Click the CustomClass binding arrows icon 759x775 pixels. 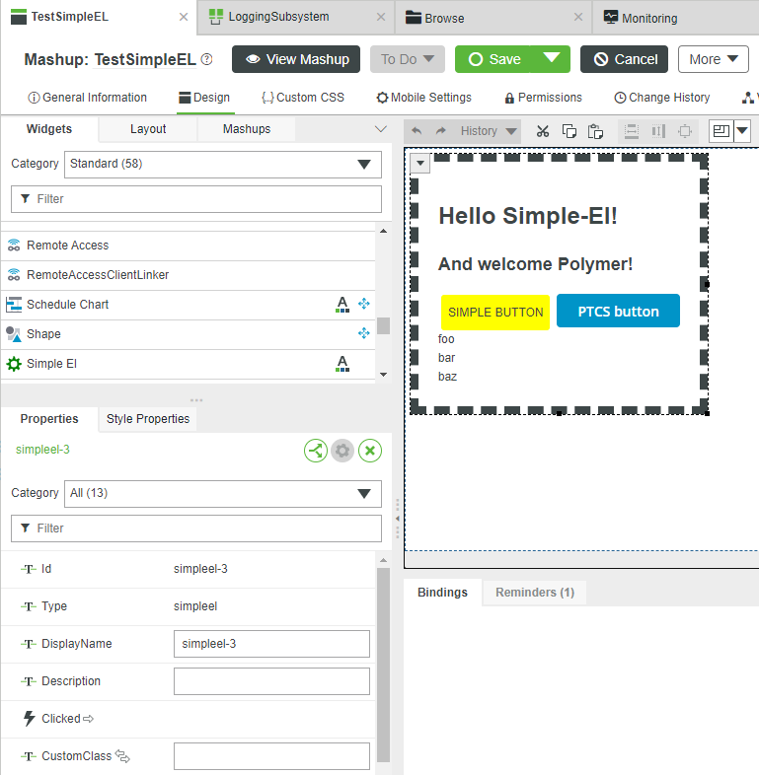(122, 755)
